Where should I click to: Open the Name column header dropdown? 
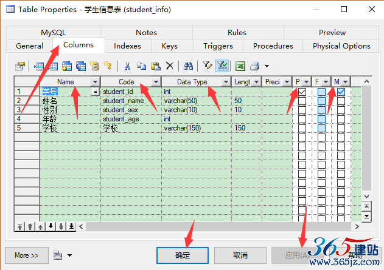click(95, 82)
